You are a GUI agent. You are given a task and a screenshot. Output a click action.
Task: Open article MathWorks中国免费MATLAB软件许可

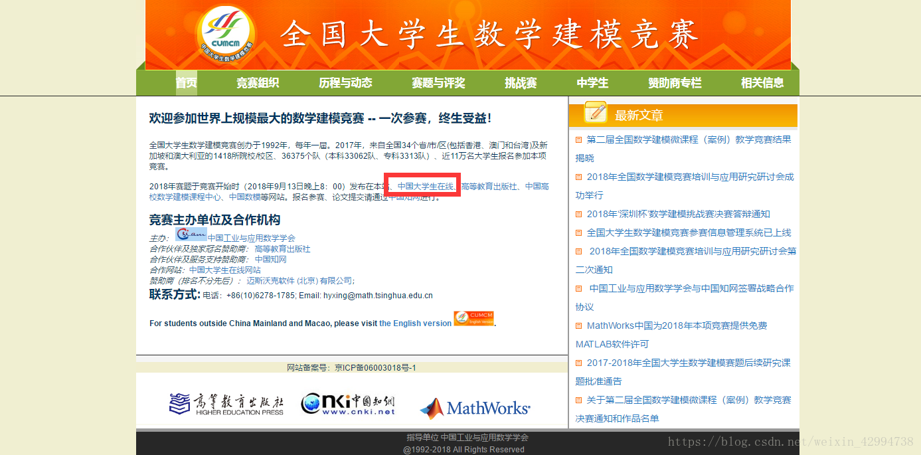point(671,335)
